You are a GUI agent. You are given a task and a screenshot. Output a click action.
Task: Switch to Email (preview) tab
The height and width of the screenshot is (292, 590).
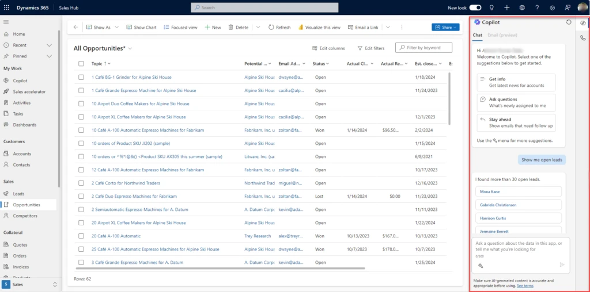coord(502,35)
